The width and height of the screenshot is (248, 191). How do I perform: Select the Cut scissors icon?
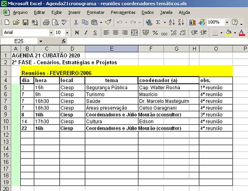76,22
